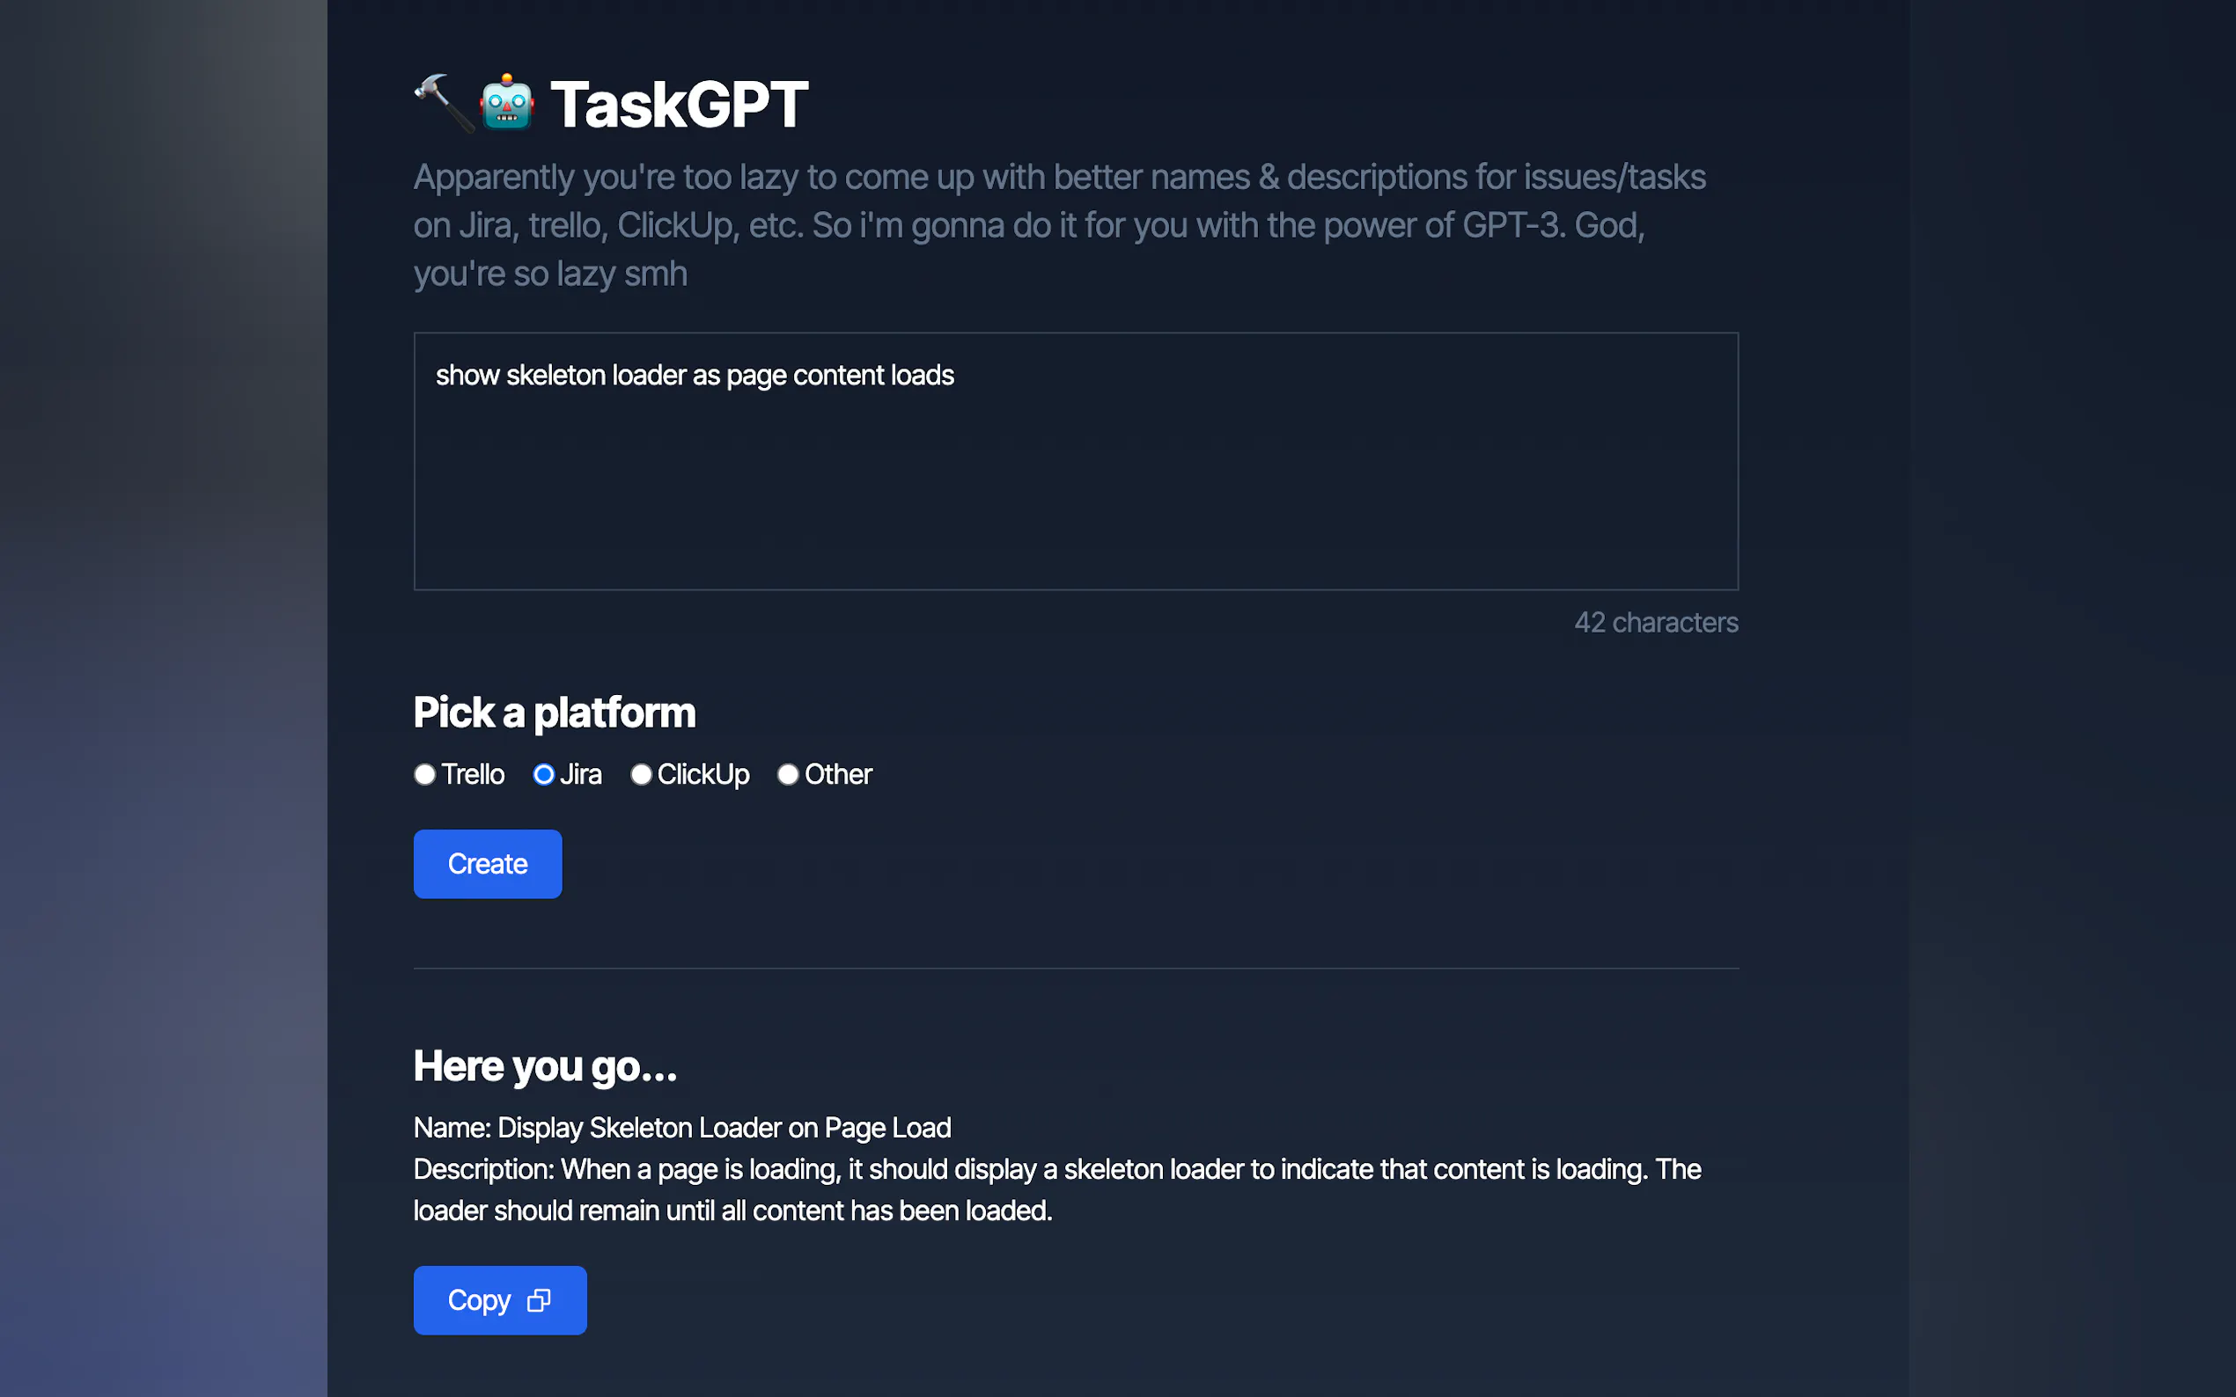Click the intro paragraph about being lazy
The width and height of the screenshot is (2236, 1397).
(x=1058, y=224)
